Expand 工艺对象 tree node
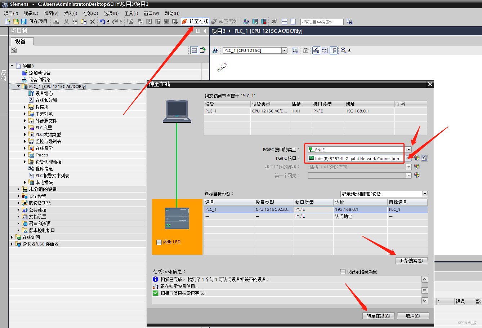This screenshot has height=328, width=482. pyautogui.click(x=25, y=114)
